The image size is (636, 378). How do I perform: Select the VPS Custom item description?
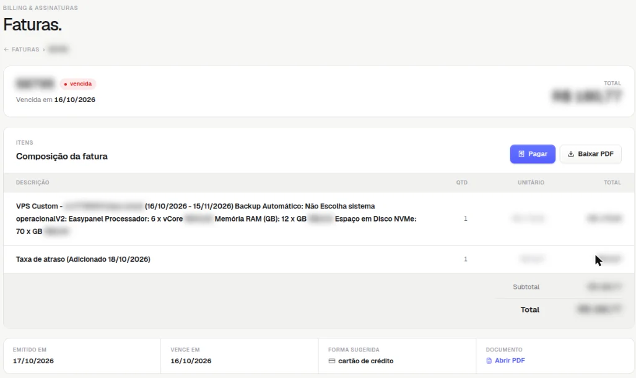(x=216, y=219)
